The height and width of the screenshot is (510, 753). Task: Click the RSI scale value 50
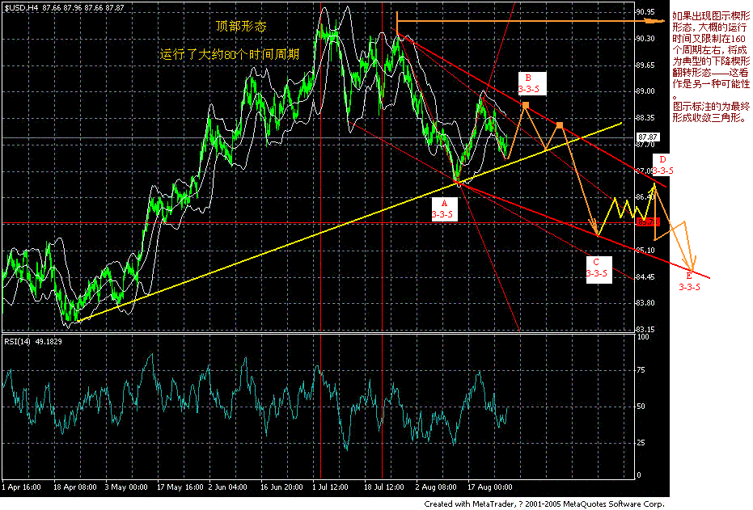point(641,407)
